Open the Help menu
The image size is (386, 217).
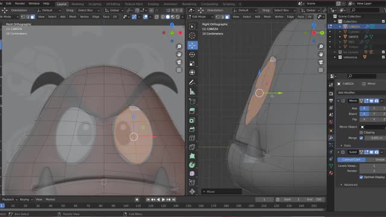(x=46, y=4)
